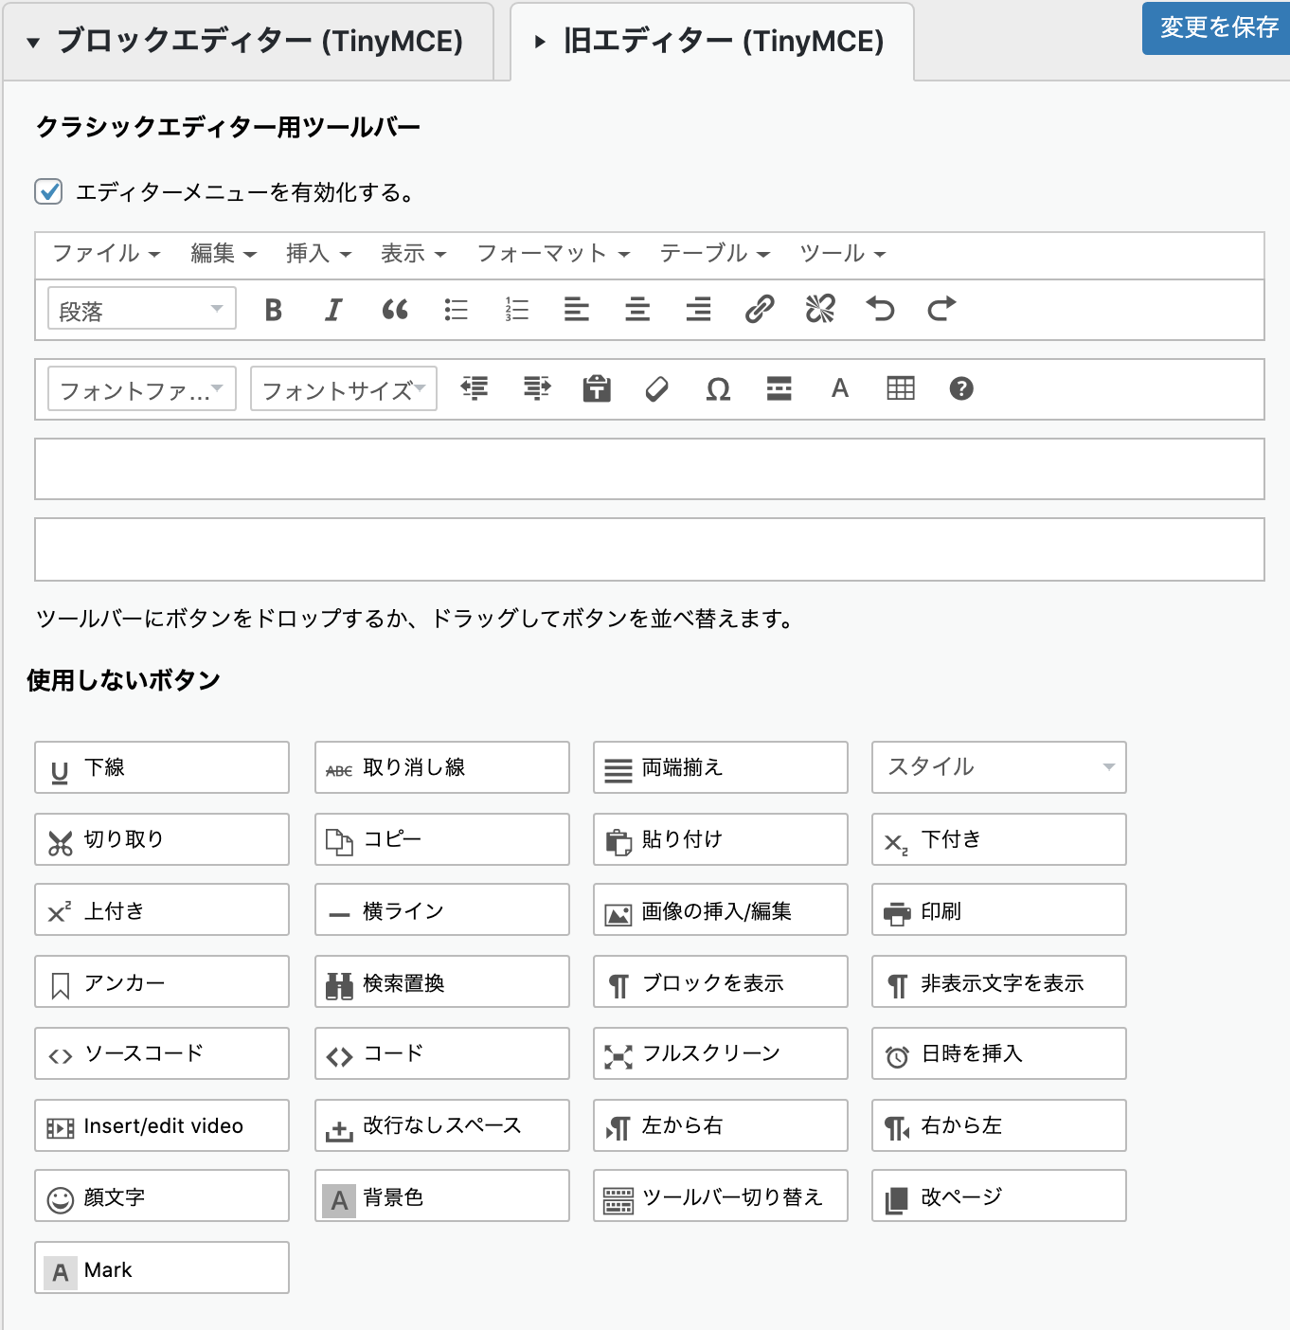1290x1330 pixels.
Task: Select the 両端揃え justify button
Action: [x=721, y=767]
